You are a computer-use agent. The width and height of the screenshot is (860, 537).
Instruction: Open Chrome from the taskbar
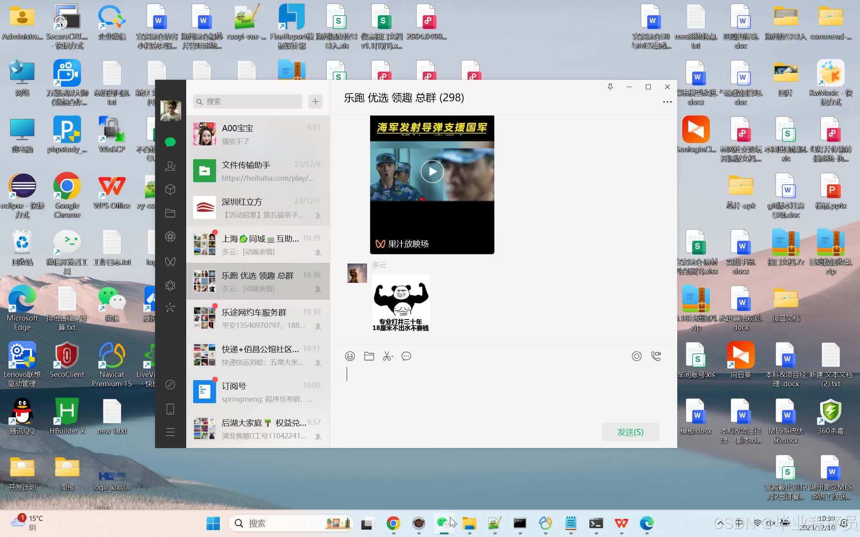[393, 523]
